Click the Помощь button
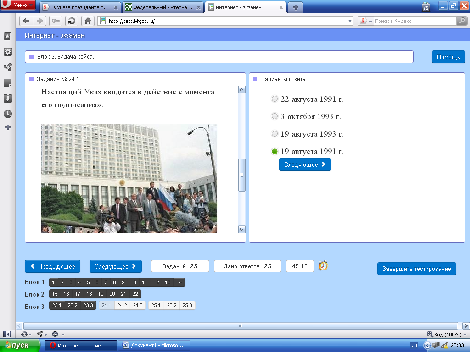 (448, 57)
